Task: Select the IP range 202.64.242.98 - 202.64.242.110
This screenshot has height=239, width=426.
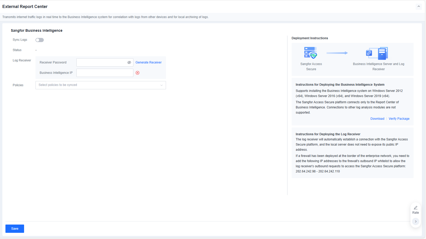Action: click(318, 171)
